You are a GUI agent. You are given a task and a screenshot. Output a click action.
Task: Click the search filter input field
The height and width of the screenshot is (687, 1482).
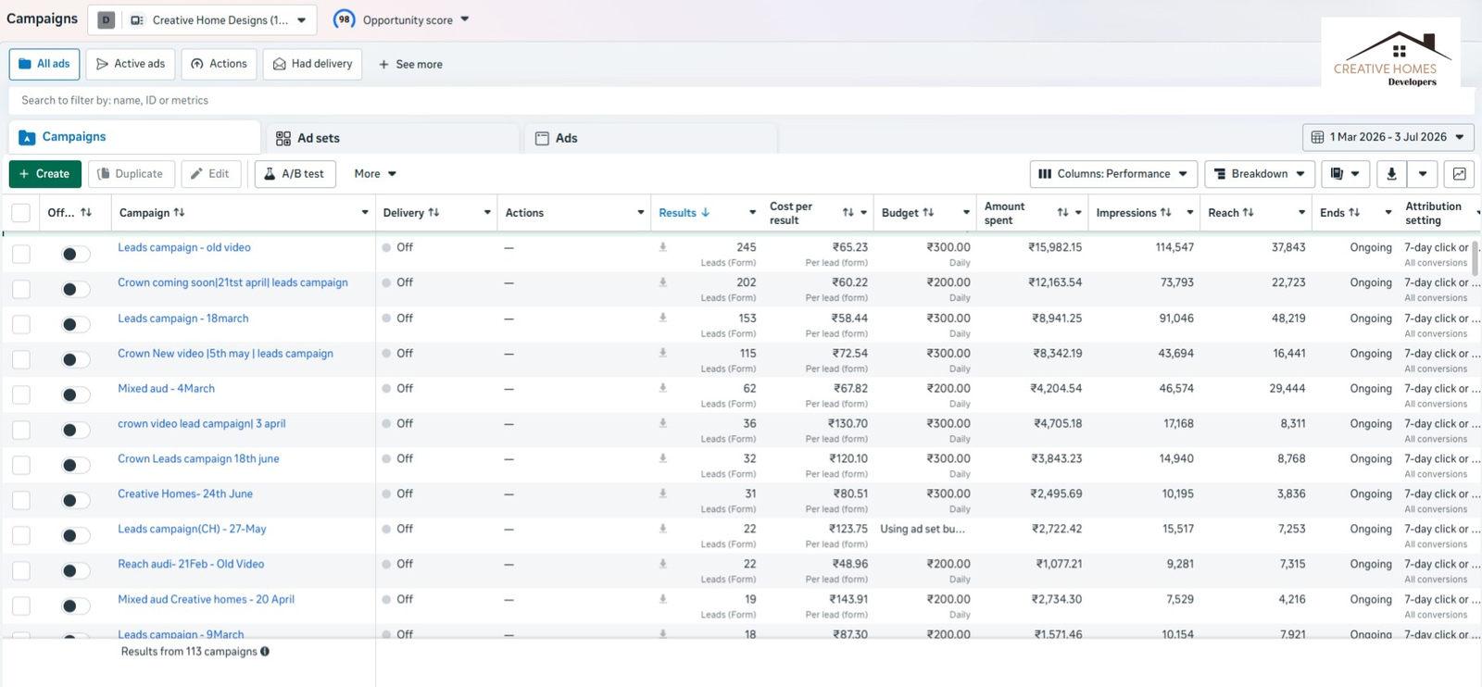point(741,100)
